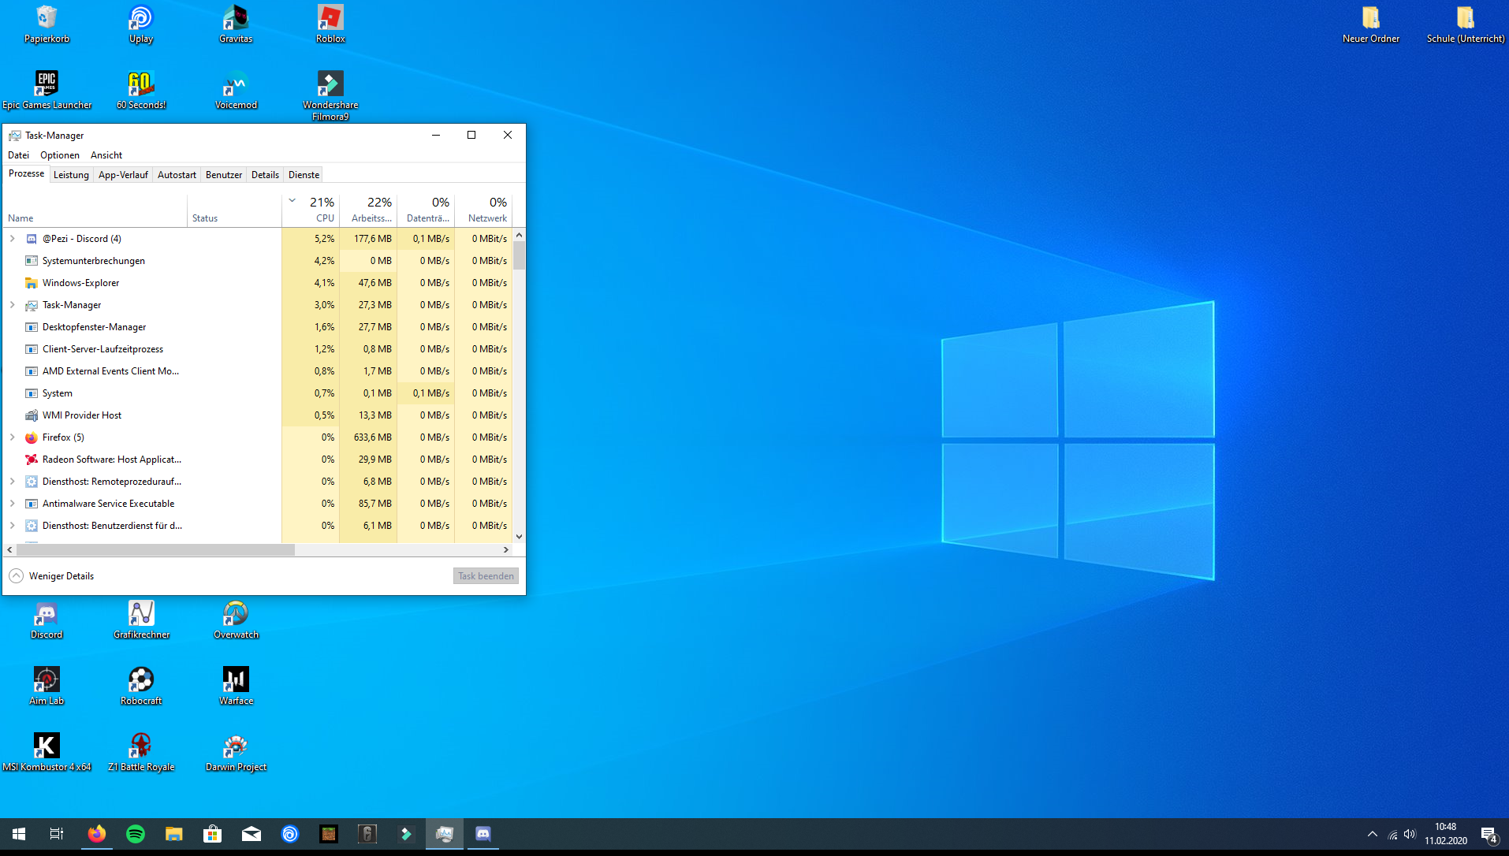Viewport: 1509px width, 856px height.
Task: Expand the Task-Manager process row
Action: [13, 305]
